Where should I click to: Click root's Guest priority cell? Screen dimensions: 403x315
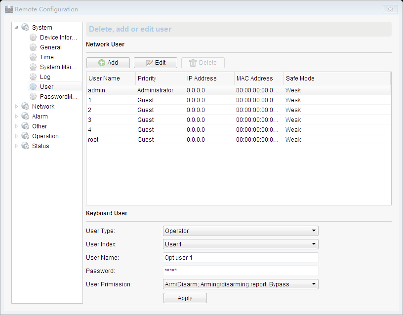coord(146,140)
